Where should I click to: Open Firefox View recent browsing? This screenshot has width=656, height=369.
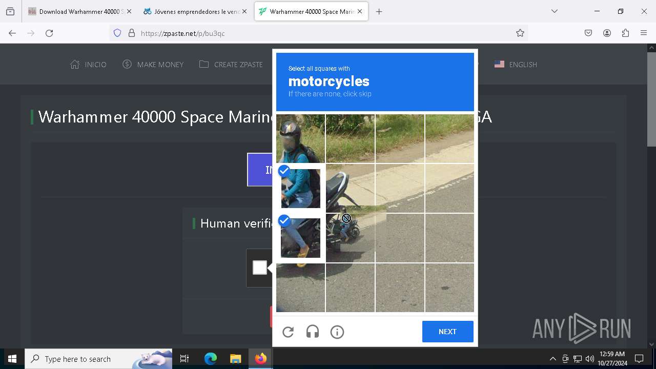tap(10, 11)
